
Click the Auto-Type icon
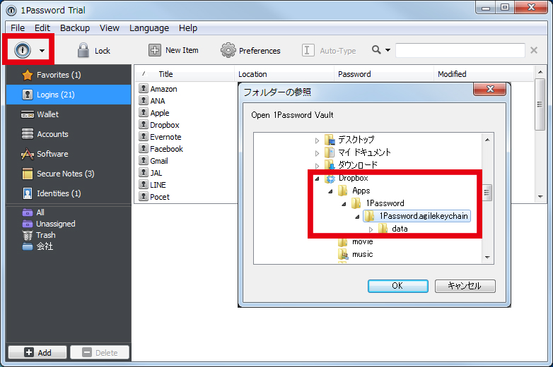(x=308, y=50)
